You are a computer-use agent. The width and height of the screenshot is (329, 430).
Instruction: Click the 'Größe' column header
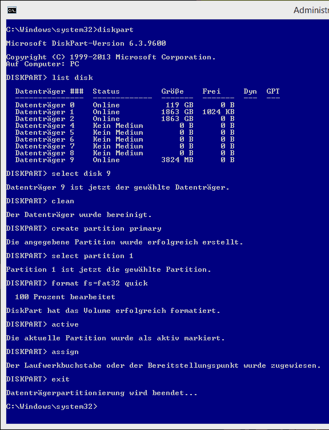coord(172,91)
